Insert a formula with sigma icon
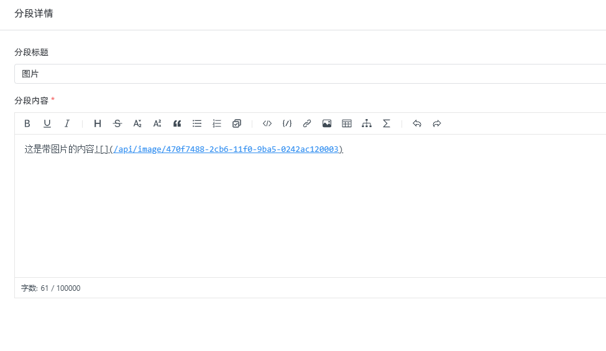 coord(387,123)
